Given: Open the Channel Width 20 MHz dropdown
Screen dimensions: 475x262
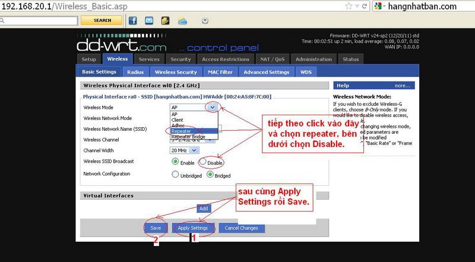Looking at the screenshot, I should coord(184,150).
